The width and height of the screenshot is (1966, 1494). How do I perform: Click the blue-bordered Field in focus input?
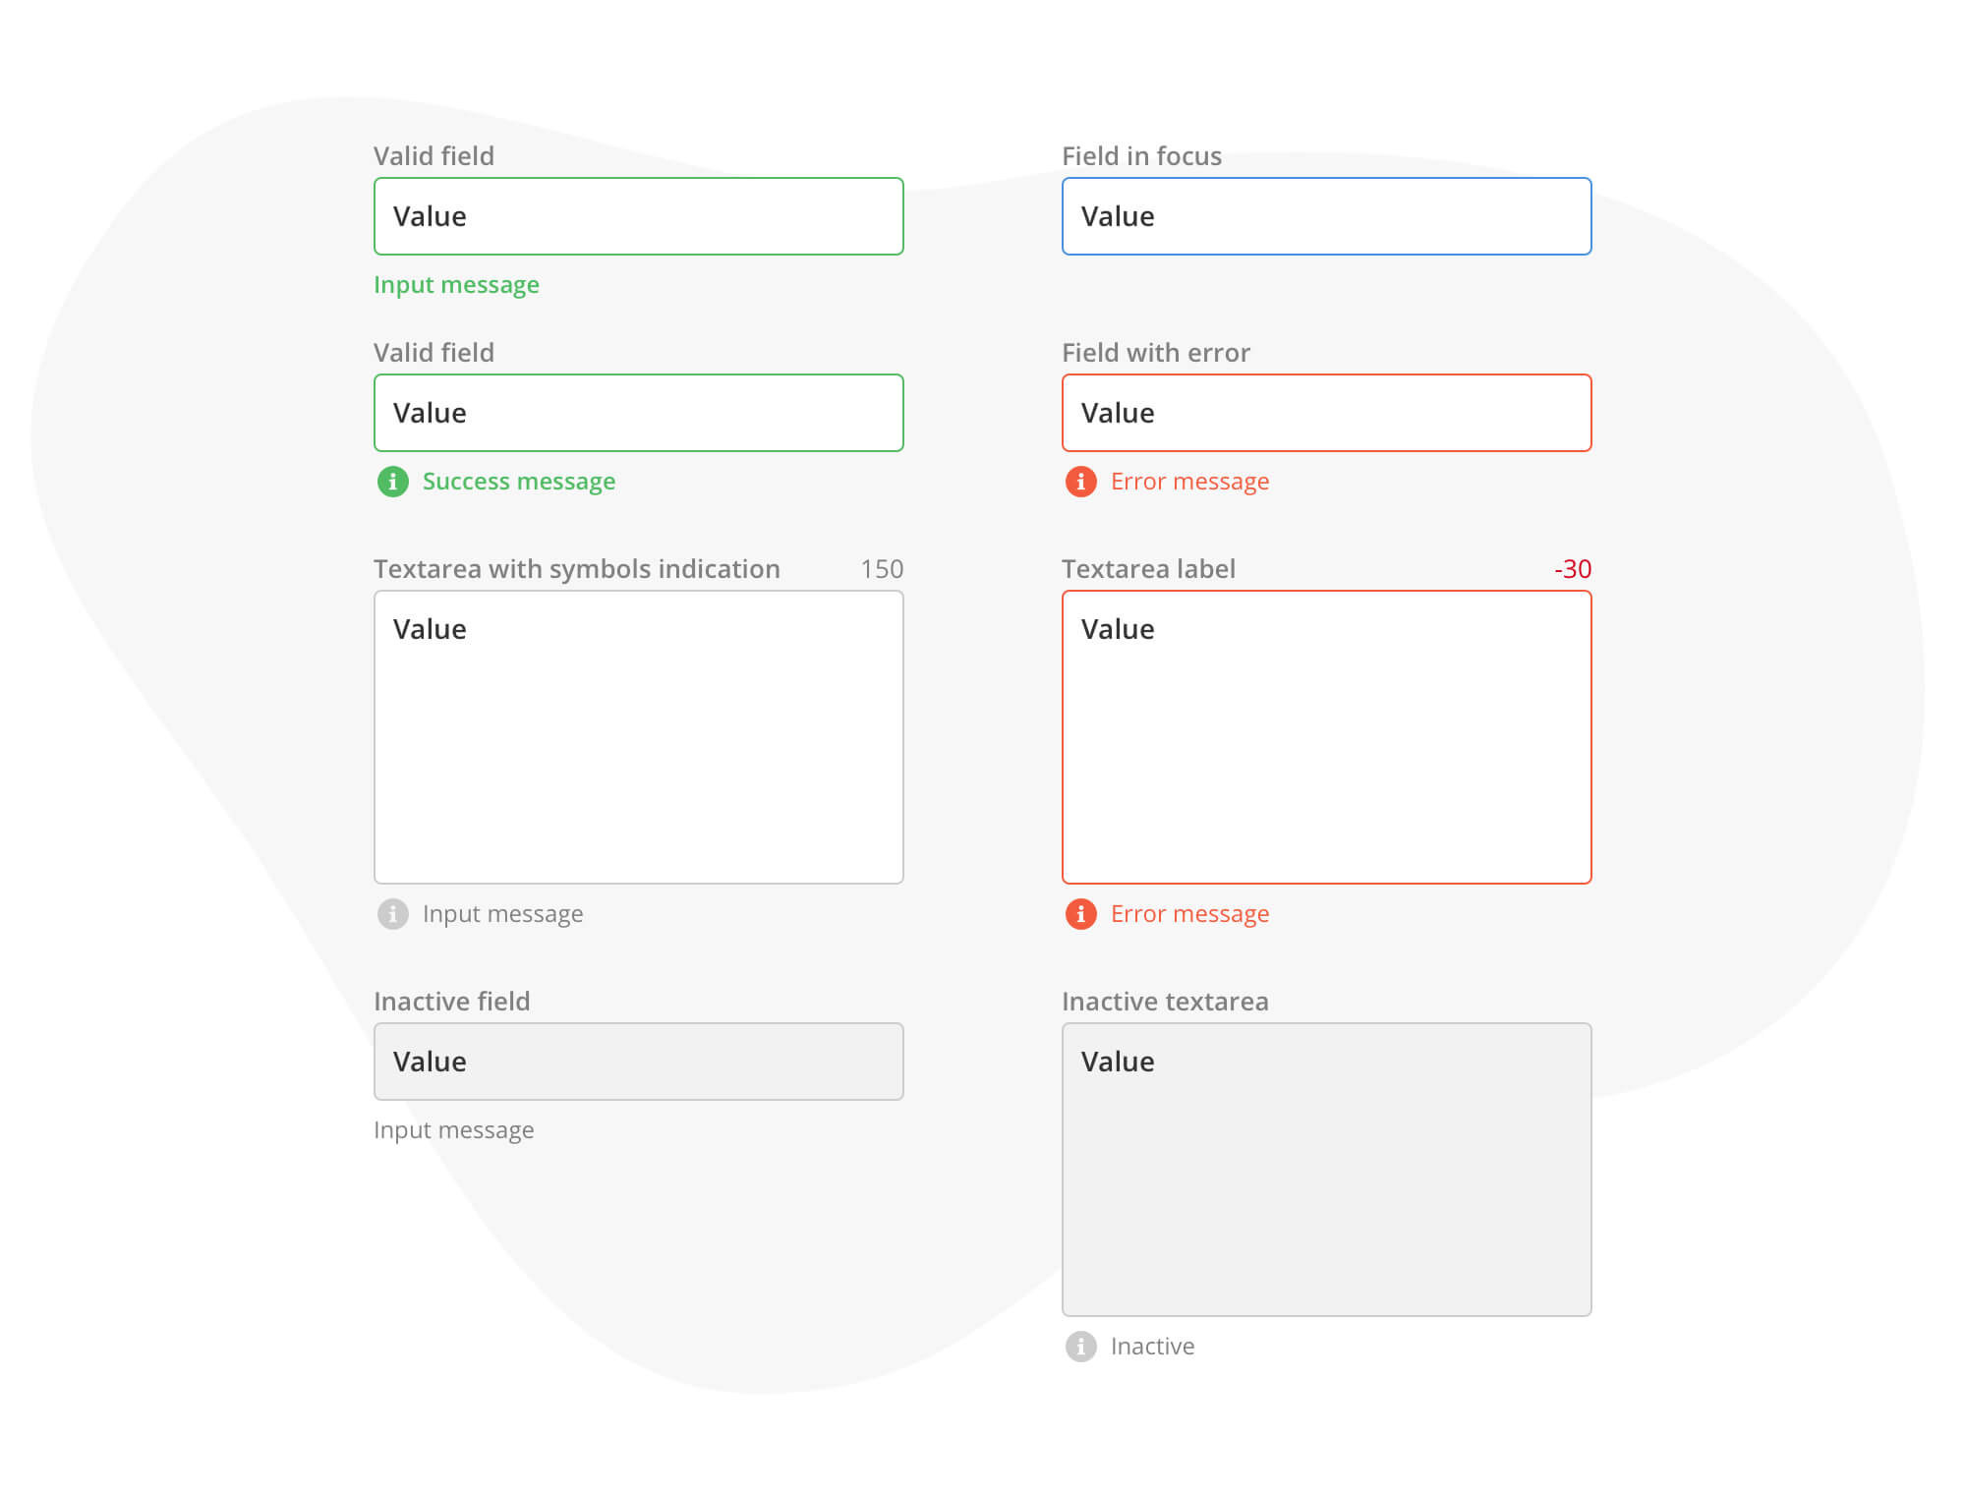click(x=1326, y=216)
